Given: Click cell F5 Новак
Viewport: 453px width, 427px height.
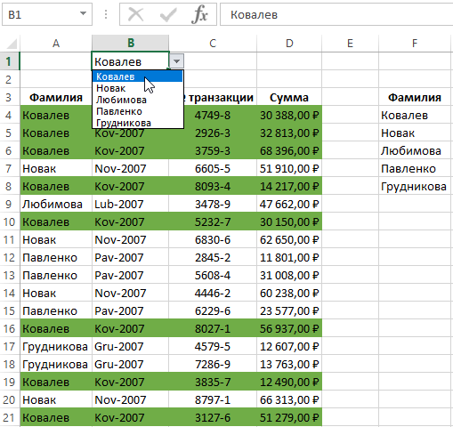Looking at the screenshot, I should [415, 133].
